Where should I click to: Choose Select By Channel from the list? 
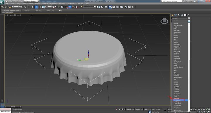178,67
